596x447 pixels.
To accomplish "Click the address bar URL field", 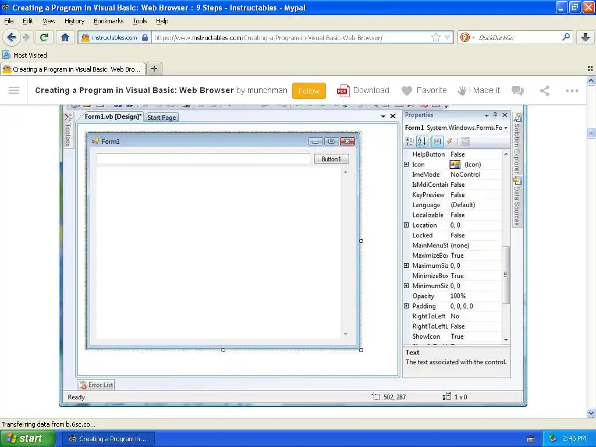I will point(291,38).
